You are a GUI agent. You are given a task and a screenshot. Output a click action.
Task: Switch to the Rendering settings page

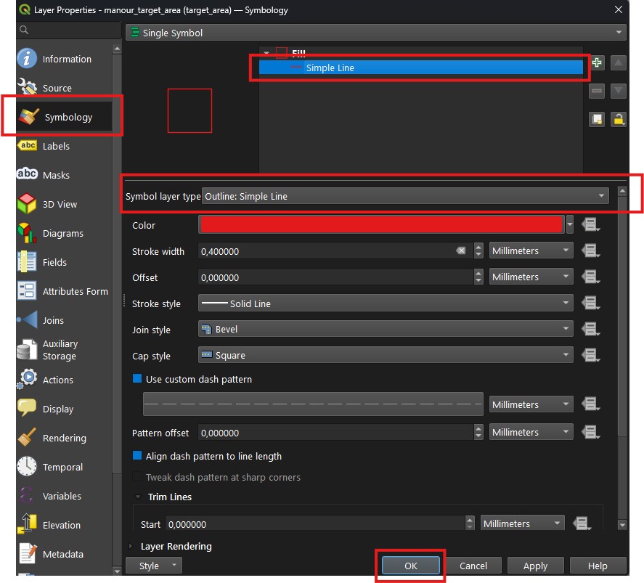[26, 438]
